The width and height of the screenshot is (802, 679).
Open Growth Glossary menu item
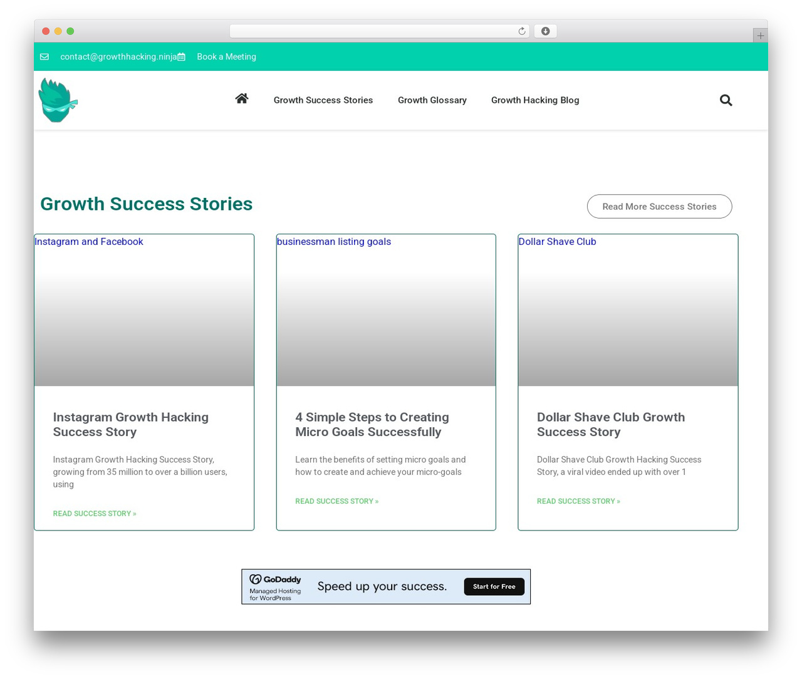(x=432, y=100)
